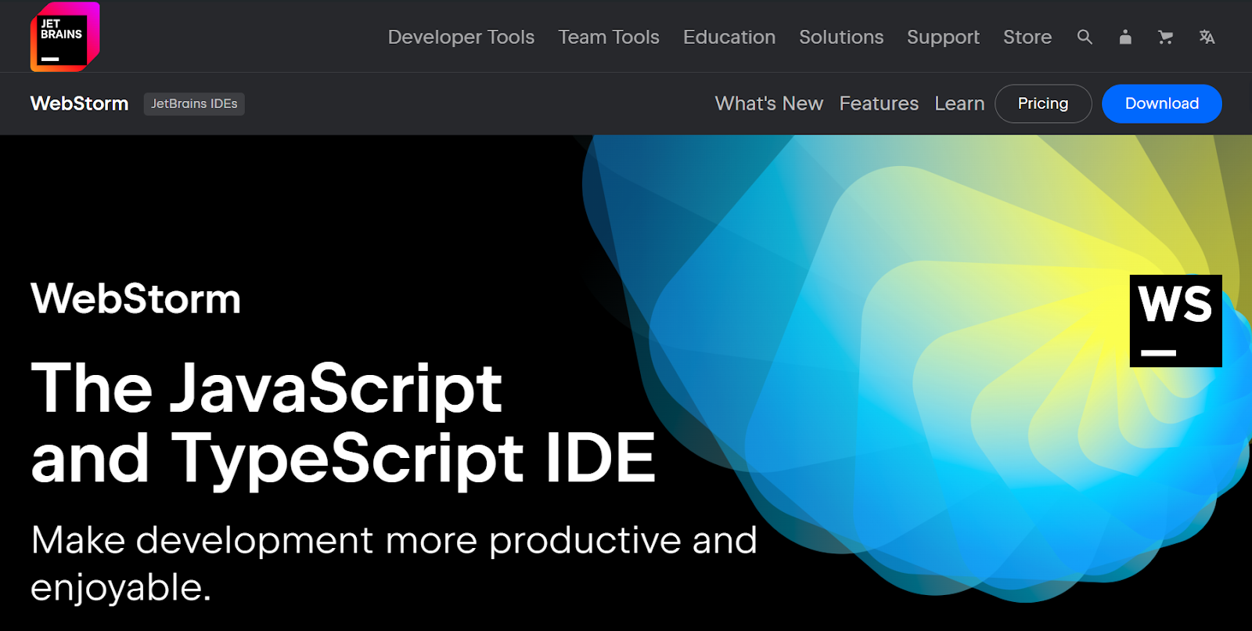Open the shopping cart icon
Viewport: 1252px width, 631px height.
click(x=1166, y=37)
